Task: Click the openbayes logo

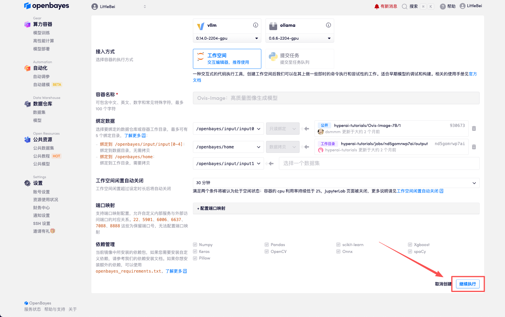Action: [x=47, y=6]
